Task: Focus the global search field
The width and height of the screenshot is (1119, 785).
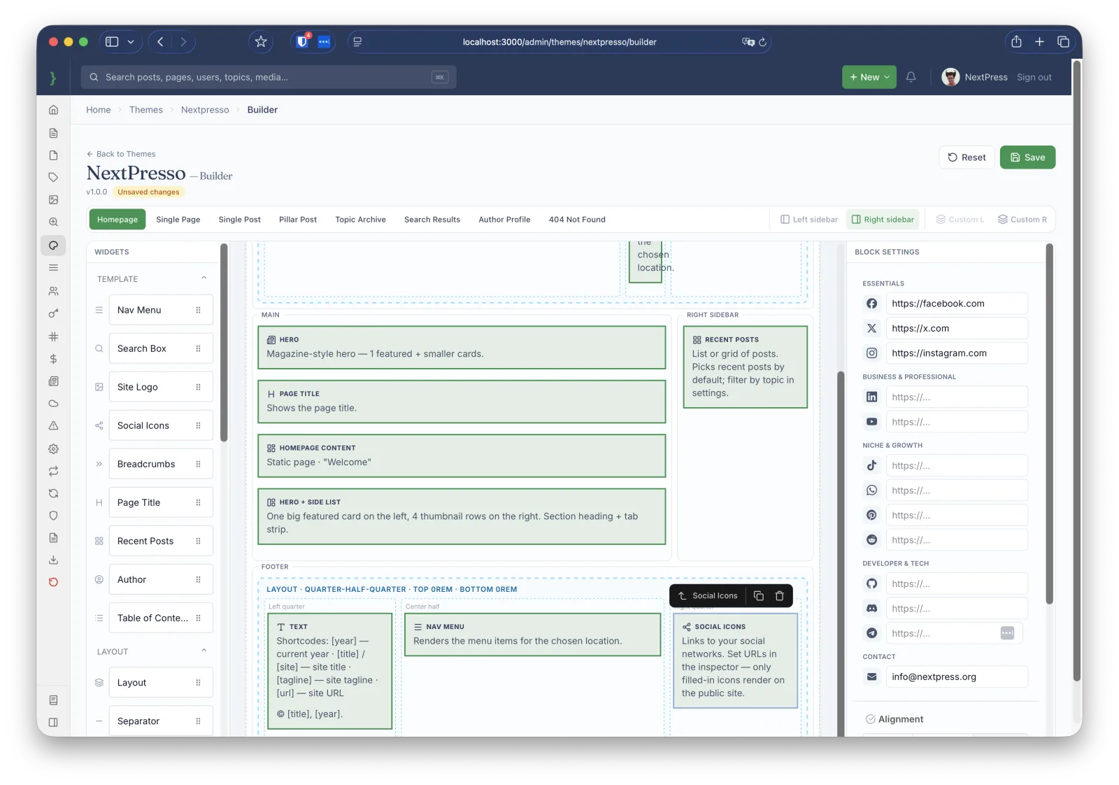Action: (269, 77)
